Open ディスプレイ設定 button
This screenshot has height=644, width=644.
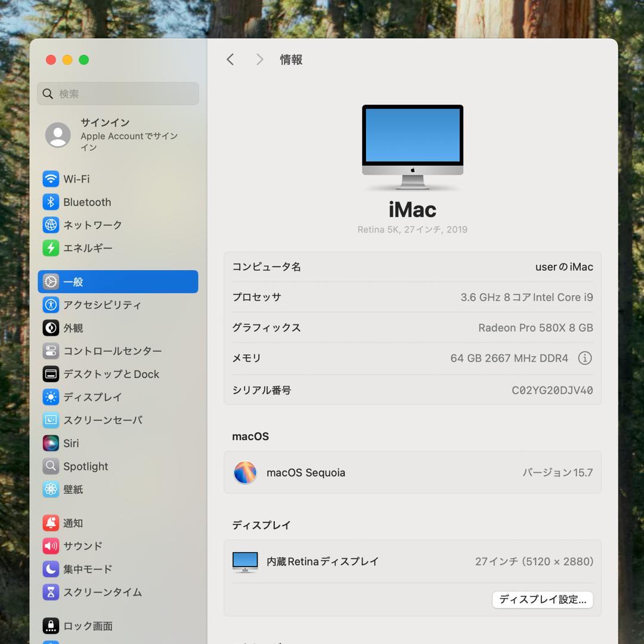point(542,600)
